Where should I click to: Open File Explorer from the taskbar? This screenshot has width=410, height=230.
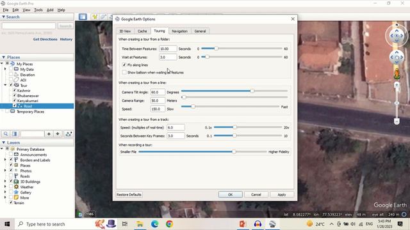(x=140, y=224)
